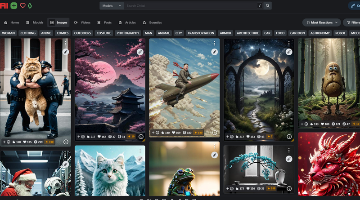Filter by ANIME tag
This screenshot has width=360, height=200.
tap(46, 33)
